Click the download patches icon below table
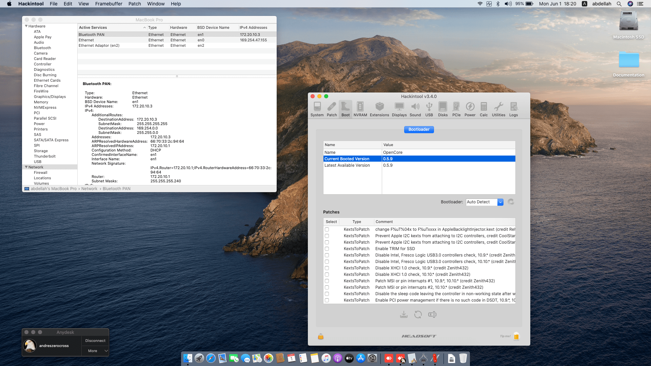Viewport: 651px width, 366px height. (x=403, y=314)
